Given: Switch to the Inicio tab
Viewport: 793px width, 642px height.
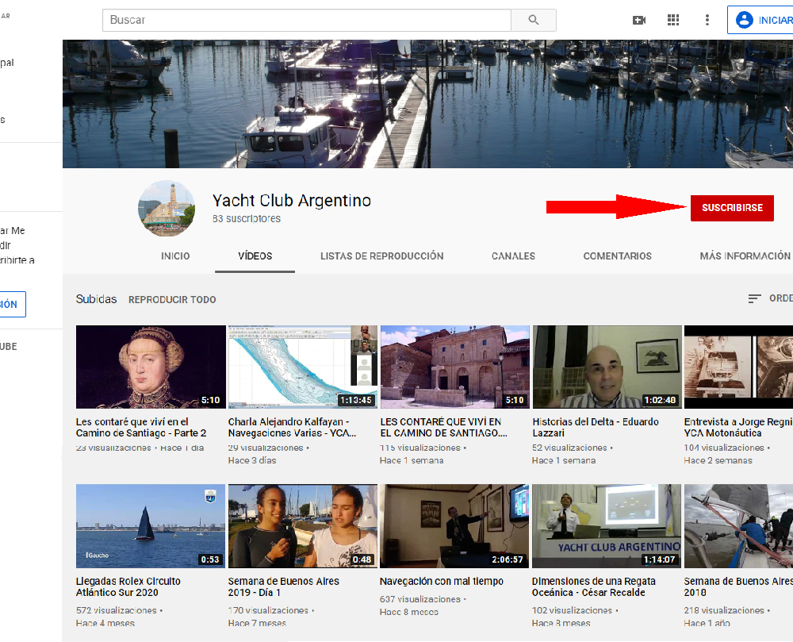Looking at the screenshot, I should [175, 256].
